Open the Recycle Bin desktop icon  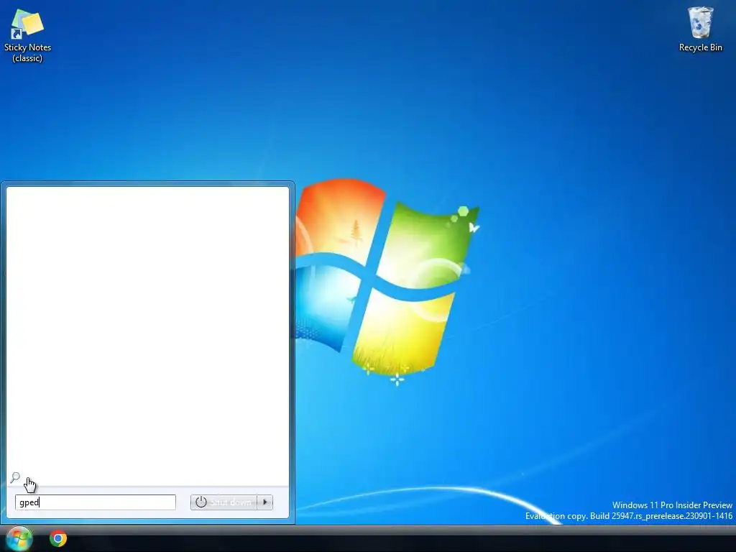coord(700,29)
